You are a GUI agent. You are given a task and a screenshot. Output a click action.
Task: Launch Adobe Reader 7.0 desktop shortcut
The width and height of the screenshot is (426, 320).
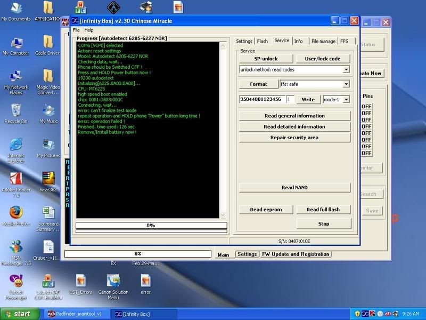click(x=16, y=185)
